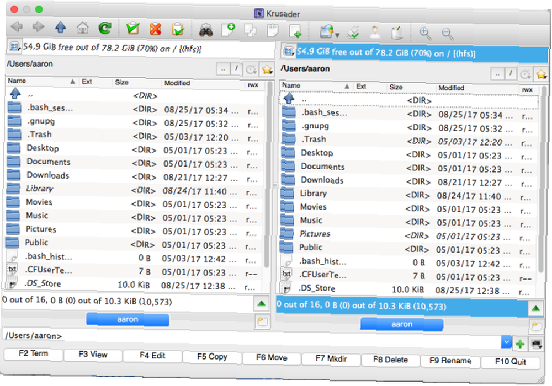Open left panel bookmarks star
The height and width of the screenshot is (386, 552).
click(x=267, y=70)
